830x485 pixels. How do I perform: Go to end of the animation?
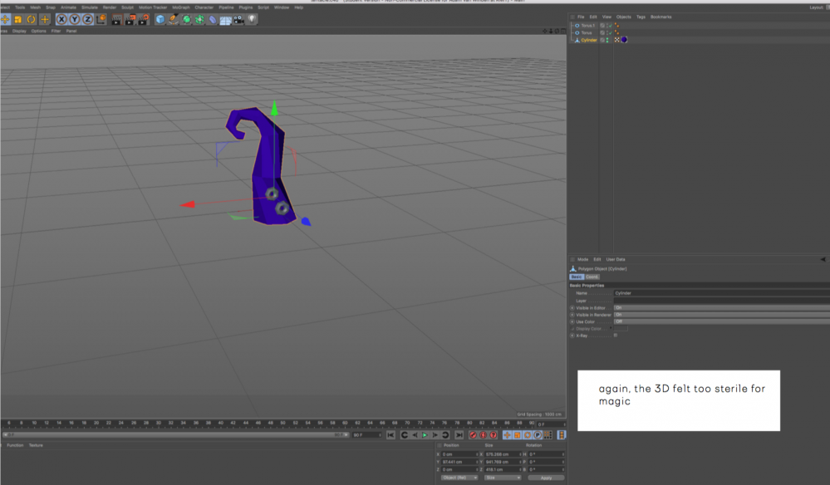(x=459, y=434)
